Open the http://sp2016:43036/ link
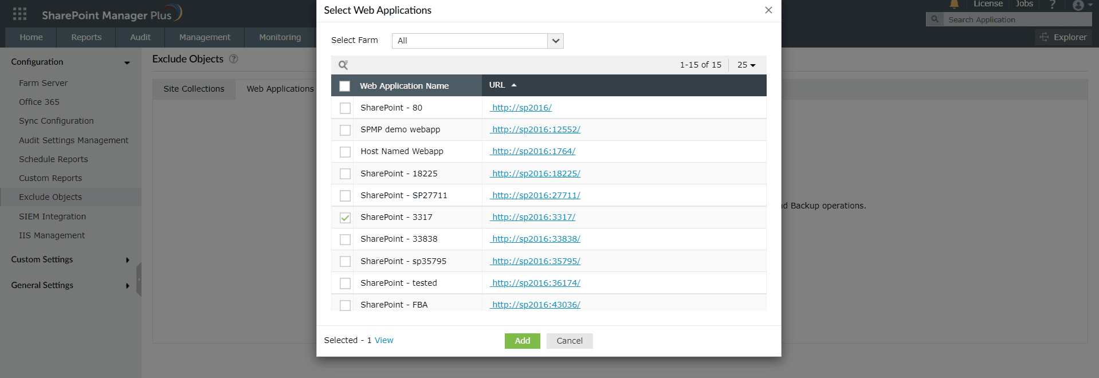 coord(535,305)
